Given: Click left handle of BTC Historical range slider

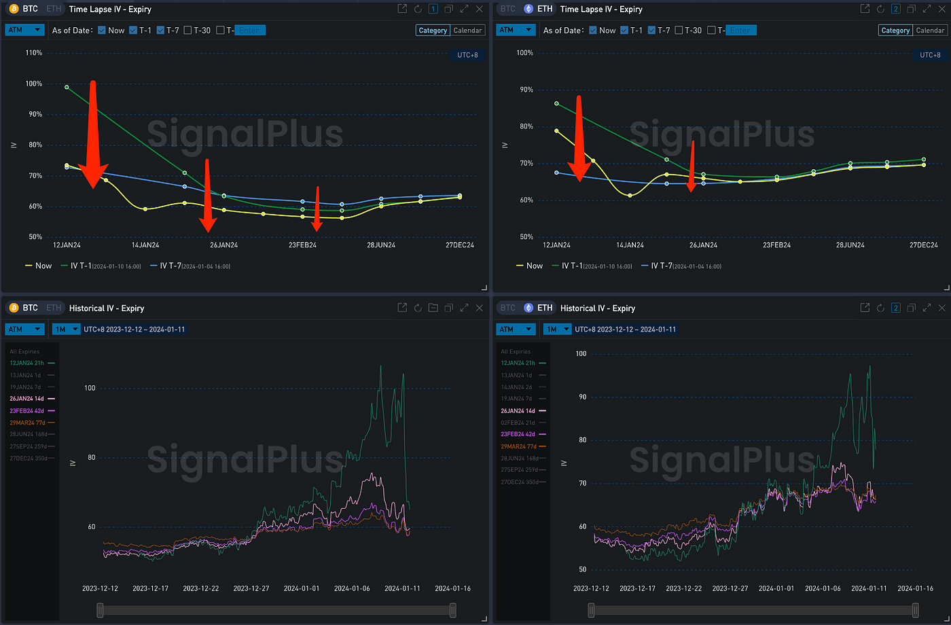Looking at the screenshot, I should 101,610.
